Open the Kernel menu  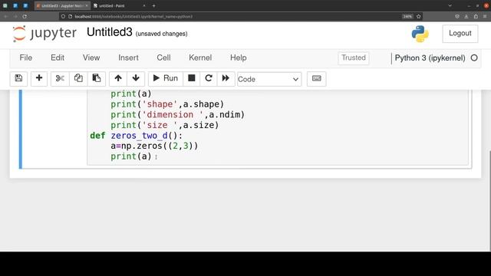(x=200, y=58)
